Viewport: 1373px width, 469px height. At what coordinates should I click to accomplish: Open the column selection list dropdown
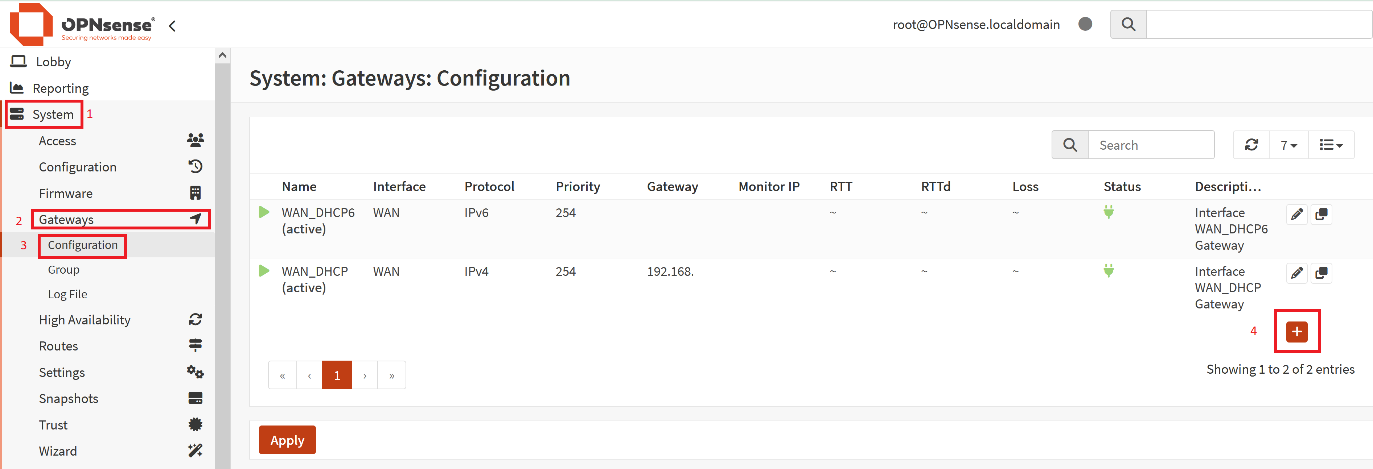click(1330, 145)
